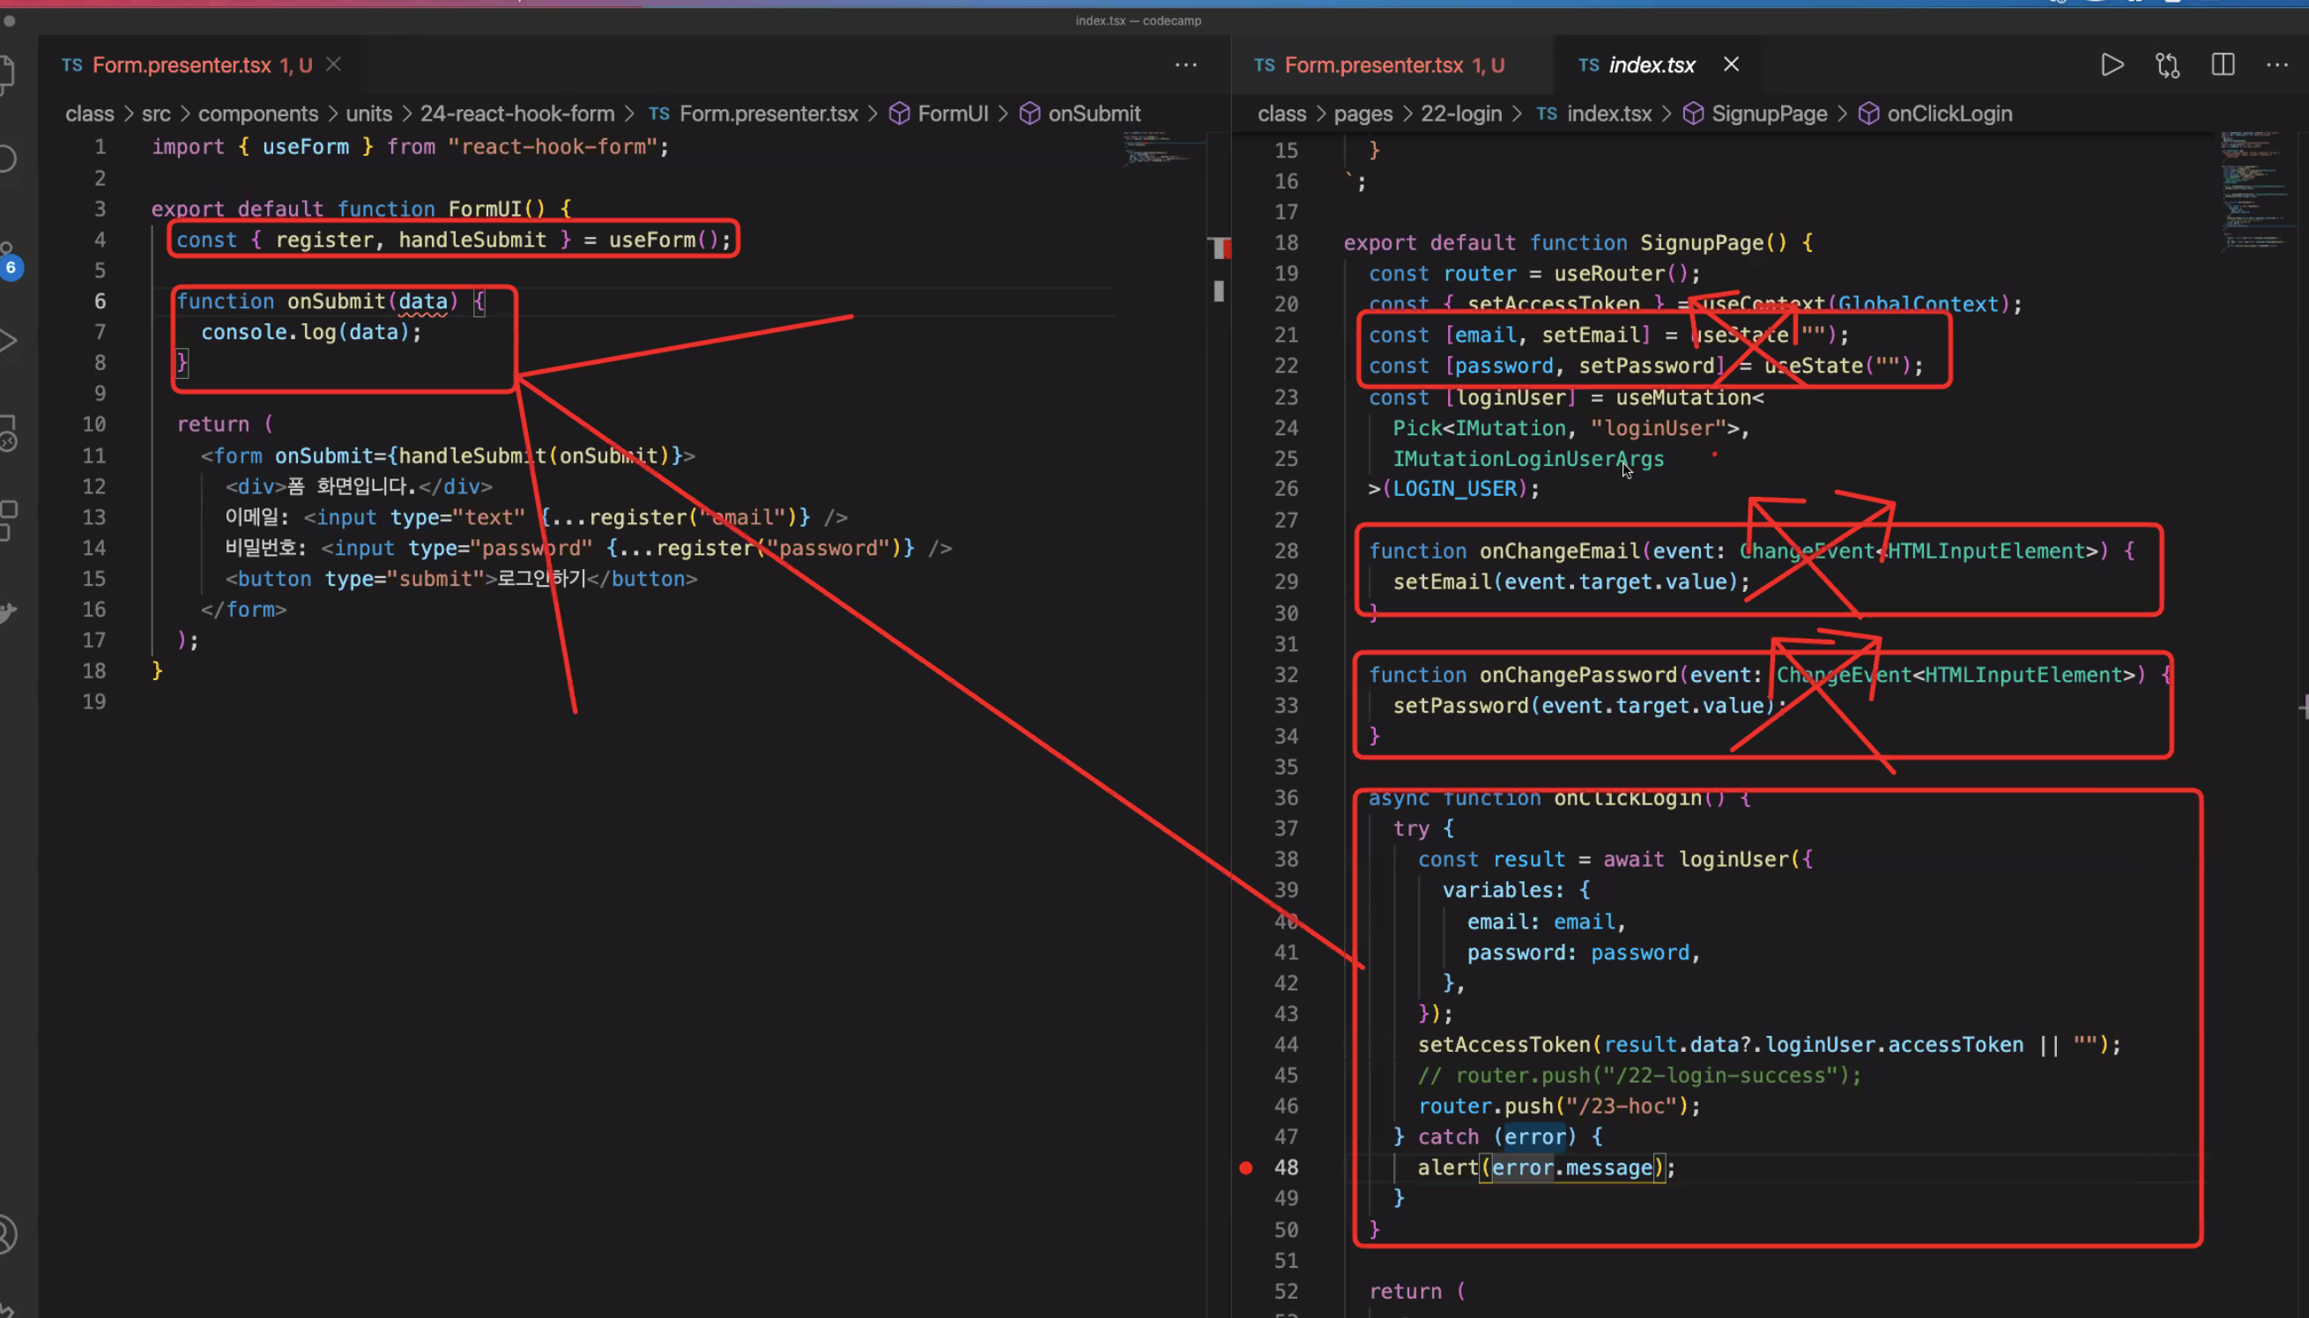The width and height of the screenshot is (2309, 1318).
Task: Open left editor group's more actions ellipsis
Action: (x=1185, y=65)
